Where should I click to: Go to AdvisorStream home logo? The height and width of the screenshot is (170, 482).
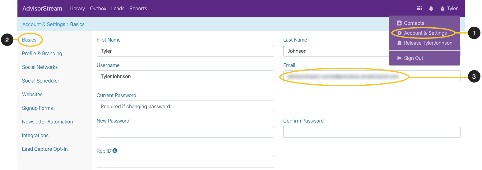(x=42, y=8)
